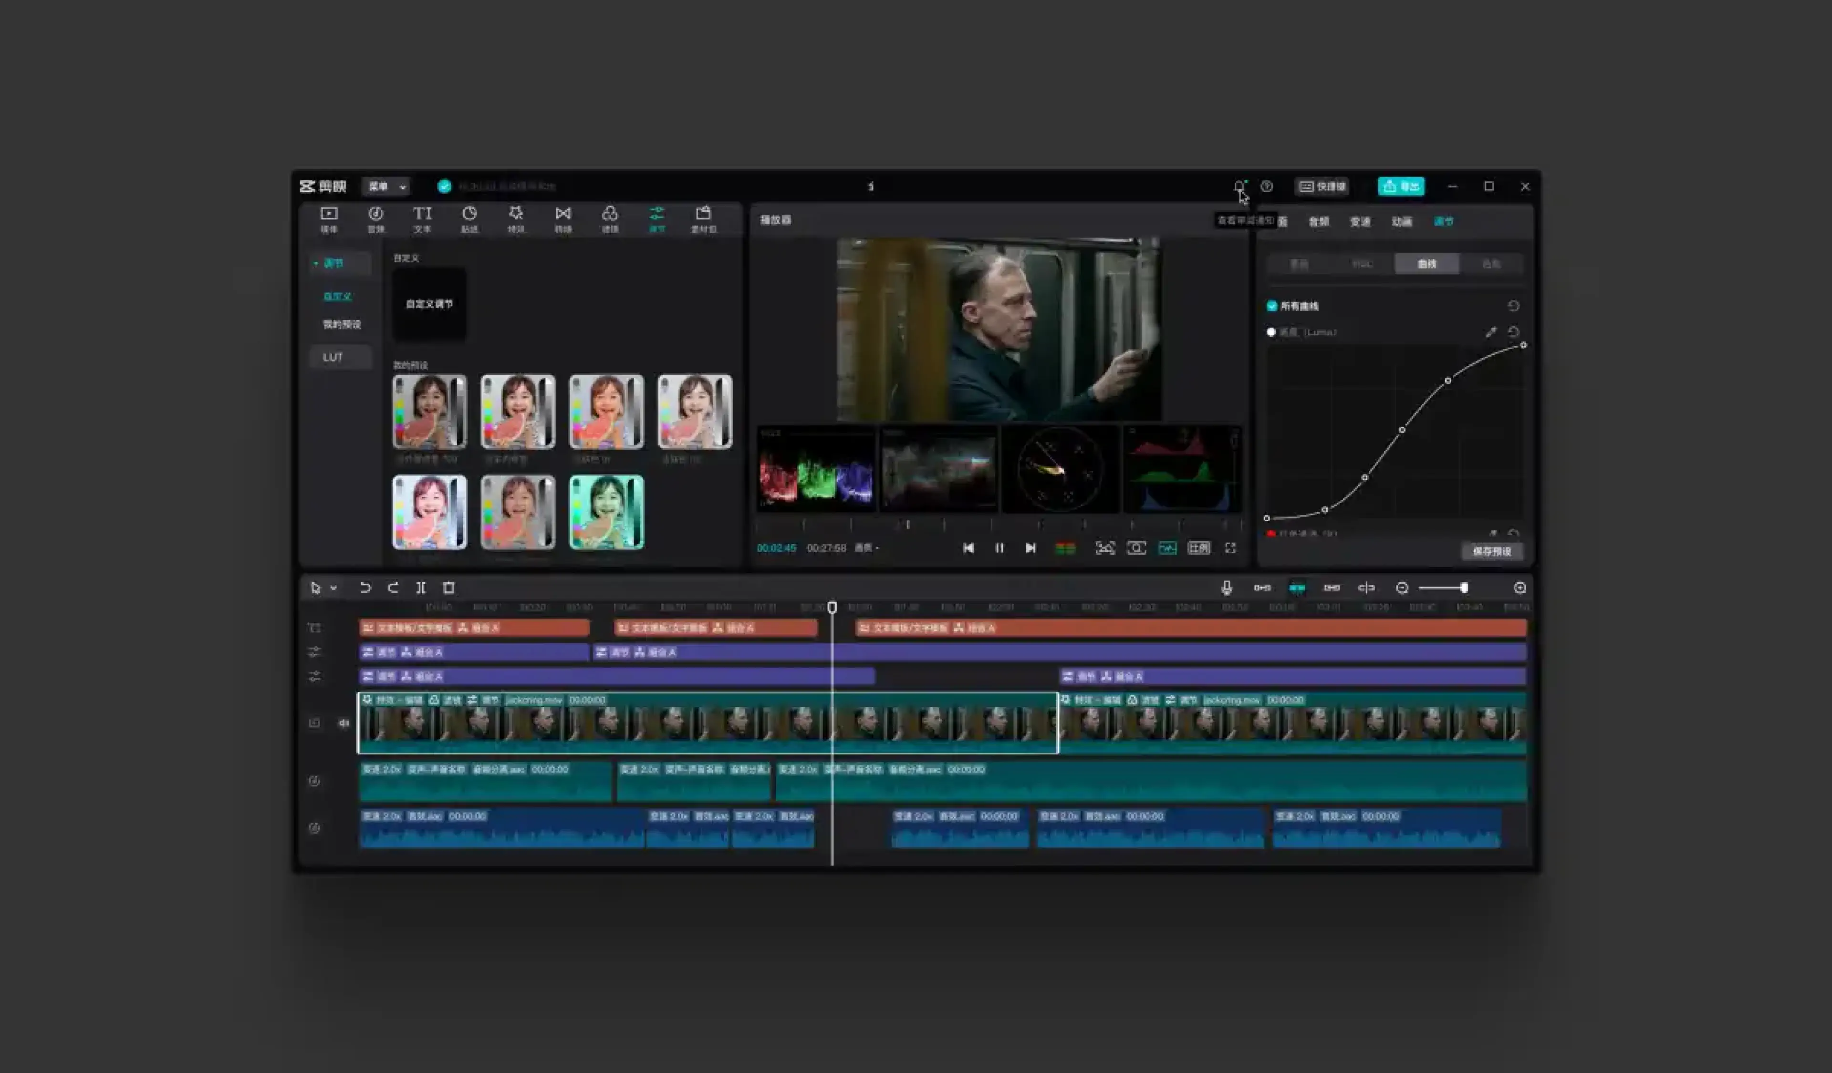The height and width of the screenshot is (1073, 1832).
Task: Click the bottom-left endpoint of Luma curve
Action: pos(1266,518)
